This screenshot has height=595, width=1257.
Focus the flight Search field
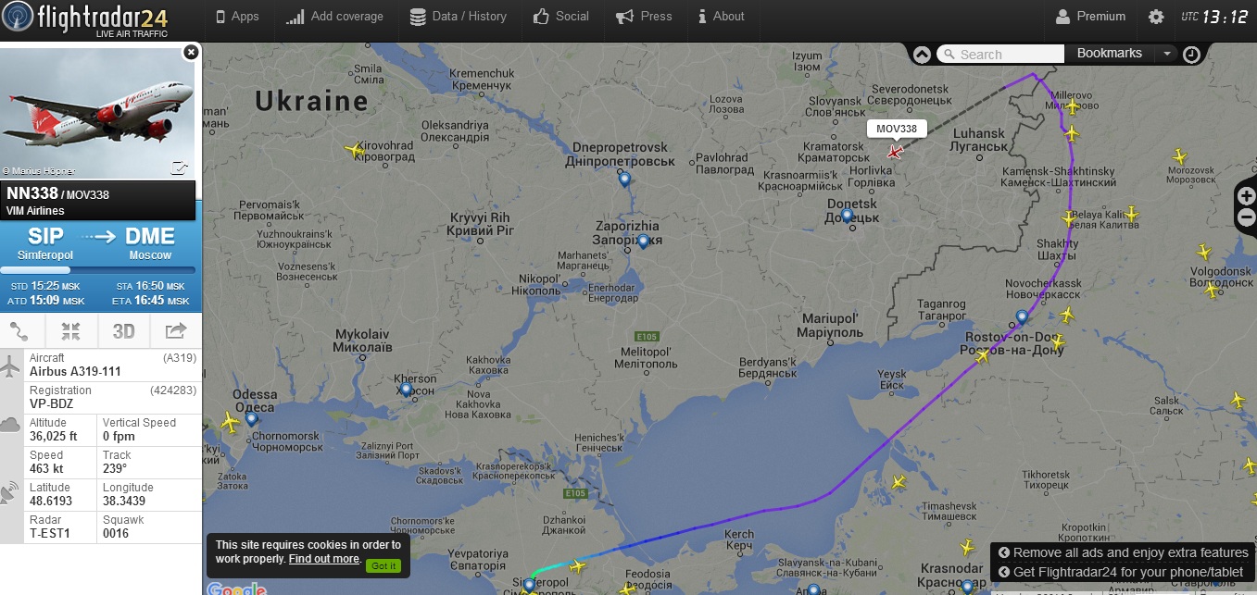[x=1000, y=55]
